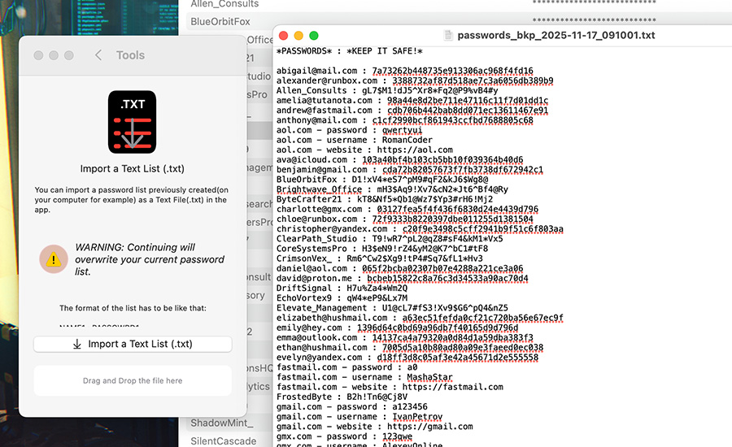The height and width of the screenshot is (447, 732).
Task: Click the .TXT import list icon
Action: [132, 122]
